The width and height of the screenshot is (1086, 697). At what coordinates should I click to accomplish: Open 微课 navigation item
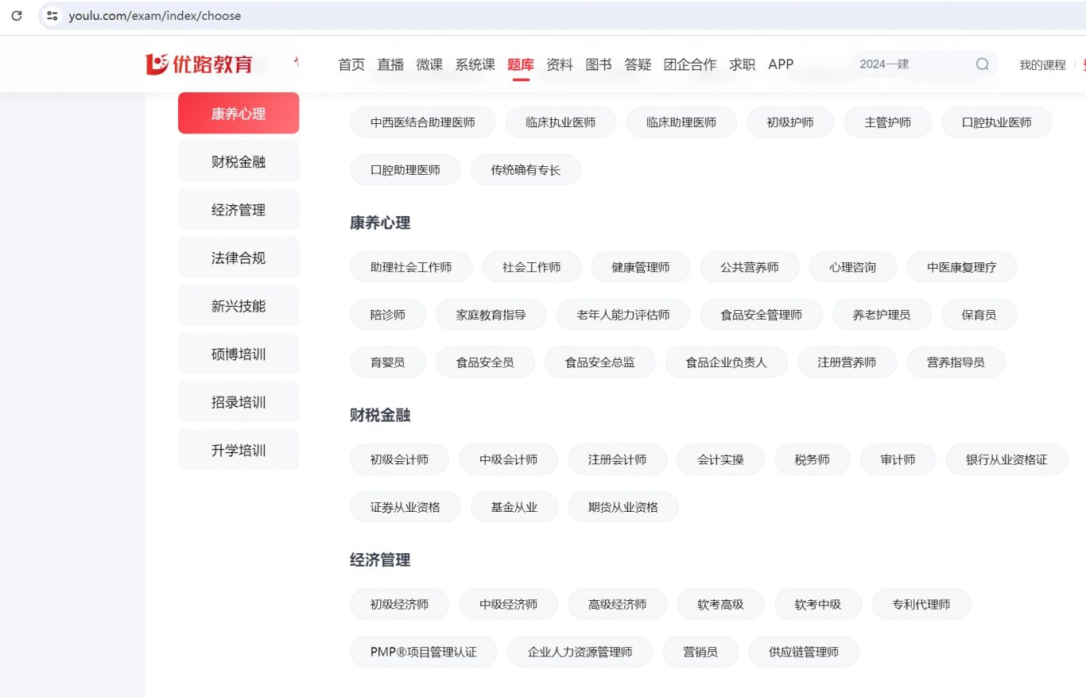(x=429, y=64)
